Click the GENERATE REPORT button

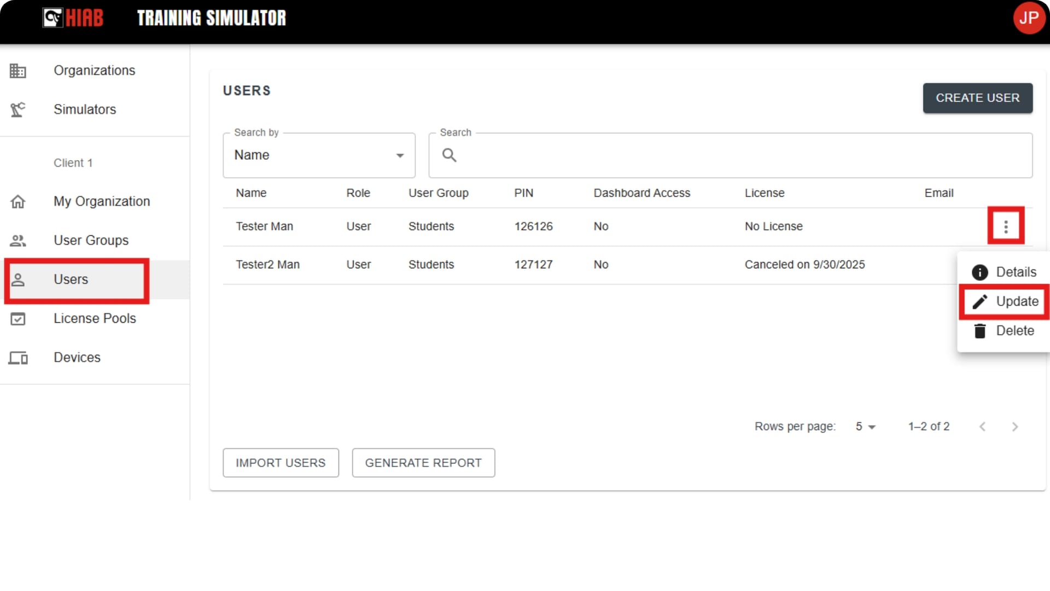pyautogui.click(x=423, y=463)
